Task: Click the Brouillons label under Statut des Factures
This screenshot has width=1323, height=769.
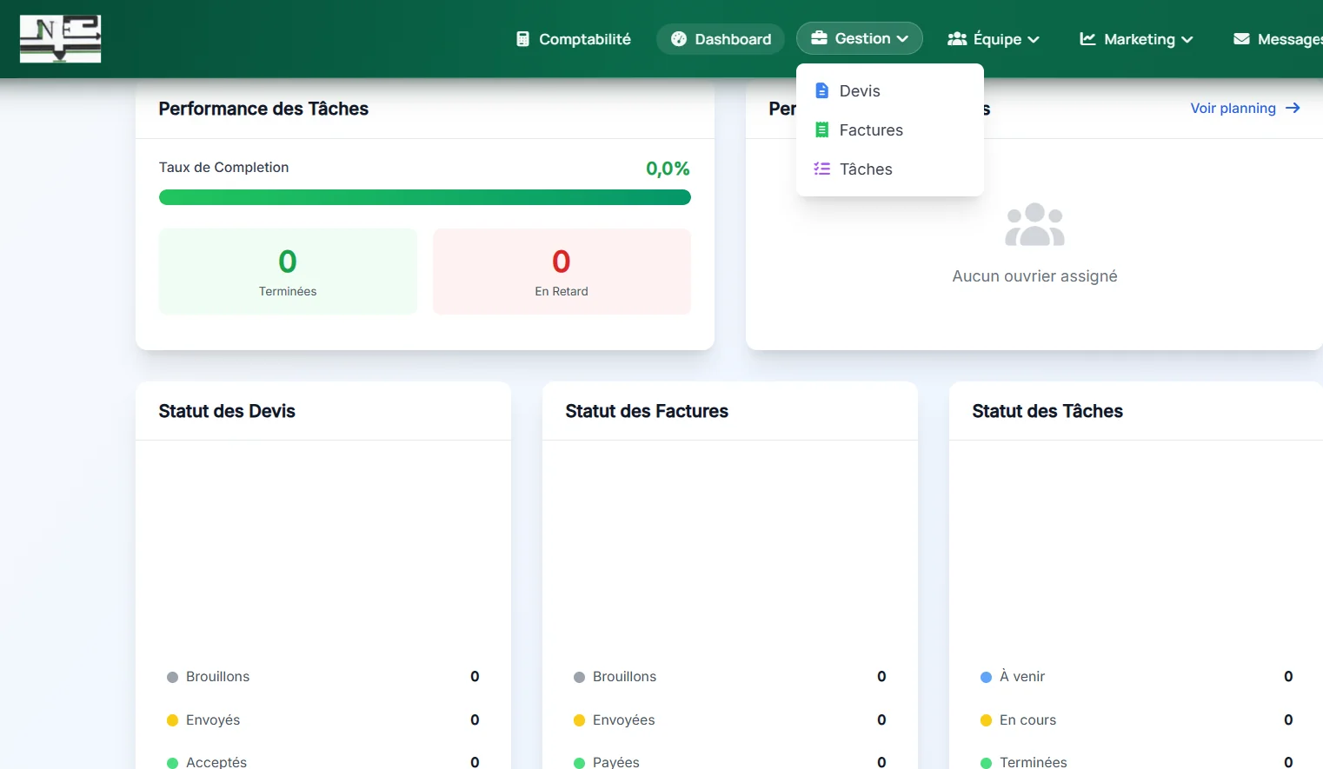Action: 624,677
